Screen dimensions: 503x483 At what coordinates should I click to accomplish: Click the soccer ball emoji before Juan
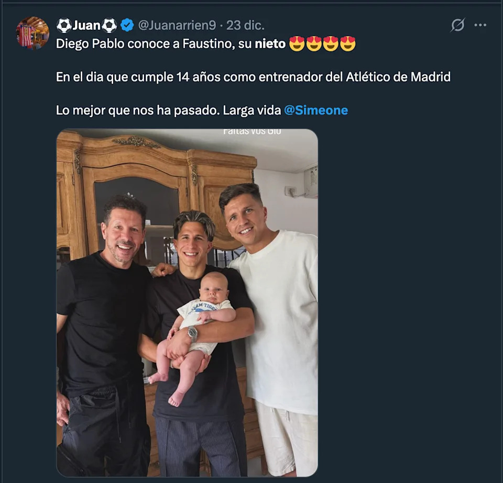click(64, 25)
